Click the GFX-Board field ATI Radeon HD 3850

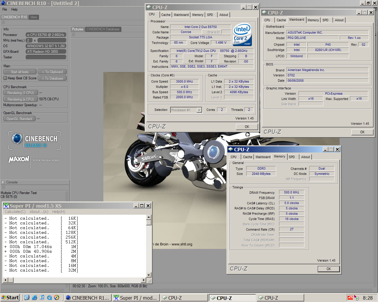(x=46, y=52)
